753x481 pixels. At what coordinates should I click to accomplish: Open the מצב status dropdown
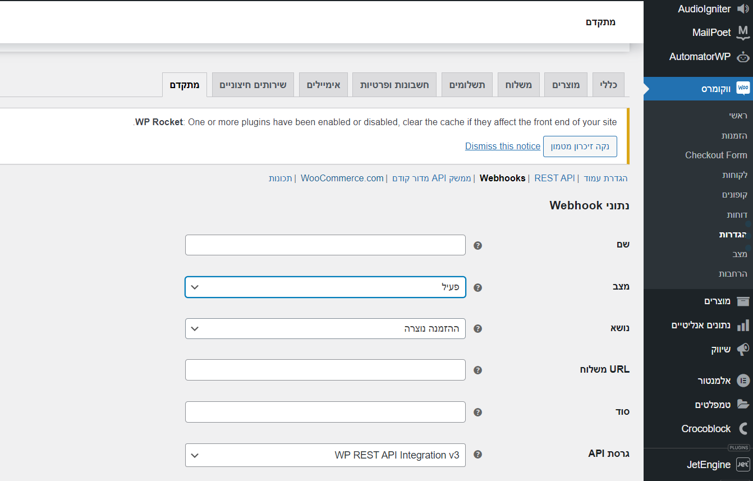click(325, 287)
